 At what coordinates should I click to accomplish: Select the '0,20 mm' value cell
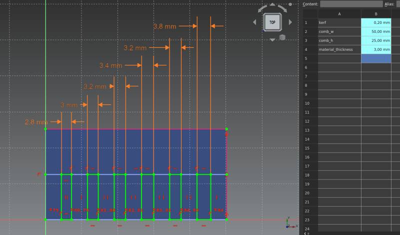[376, 22]
